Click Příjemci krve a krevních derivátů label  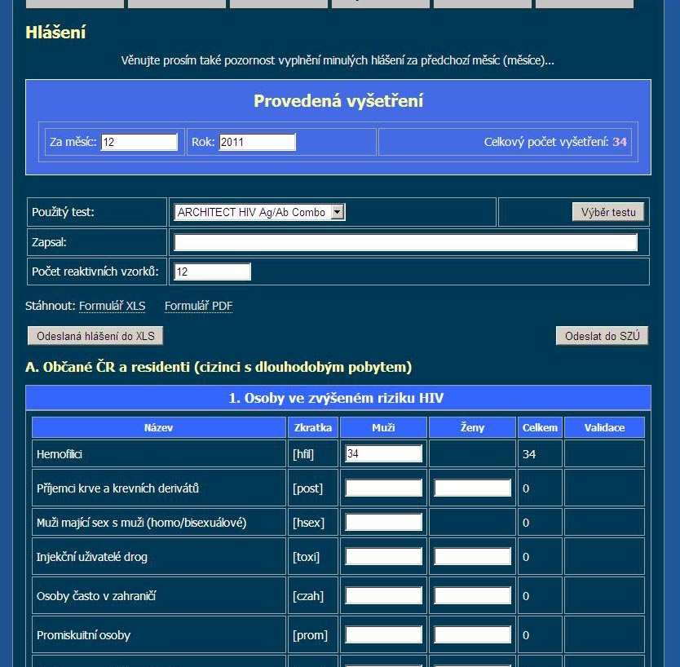click(117, 488)
